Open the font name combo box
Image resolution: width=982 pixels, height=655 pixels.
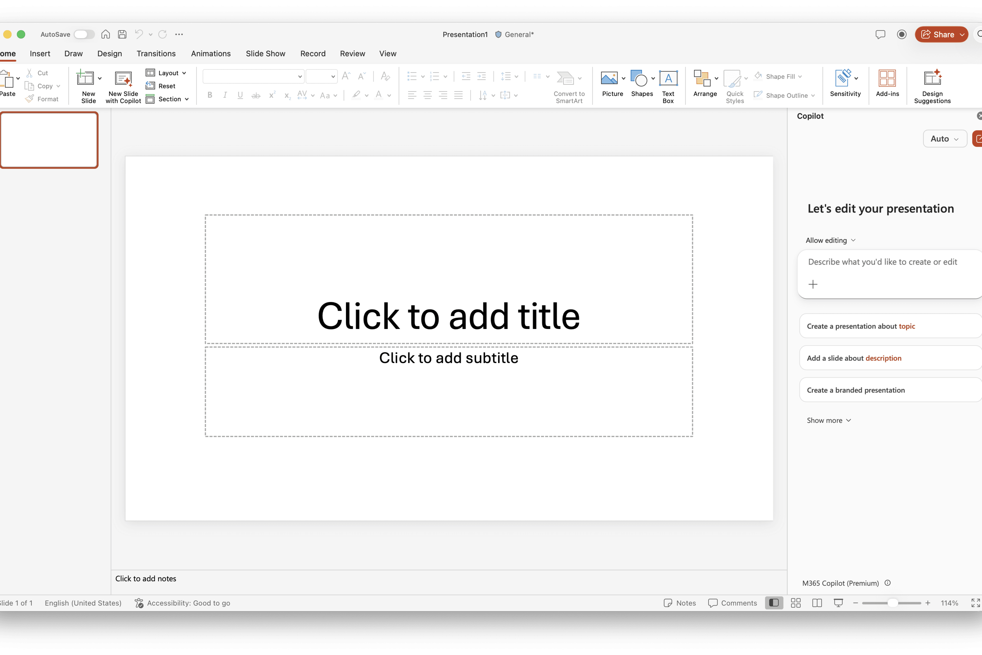(x=253, y=77)
